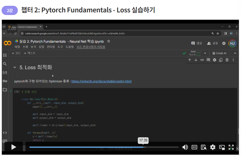Open the table of contents sidebar
Screen dimensions: 241x156
[x=4, y=55]
